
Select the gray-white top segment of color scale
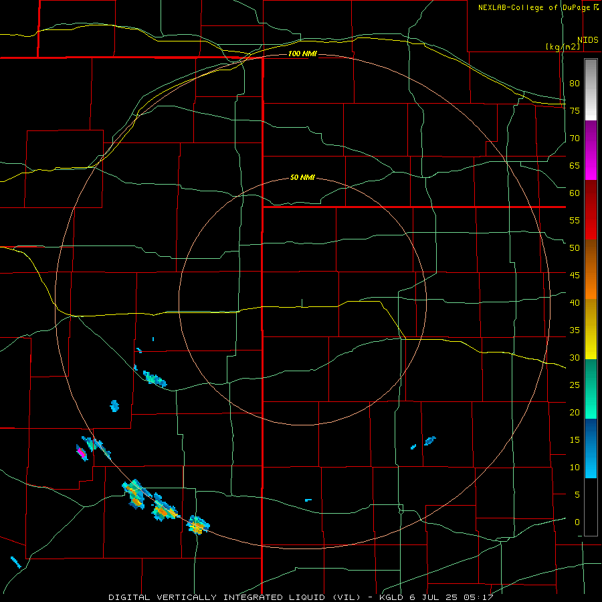coord(591,90)
